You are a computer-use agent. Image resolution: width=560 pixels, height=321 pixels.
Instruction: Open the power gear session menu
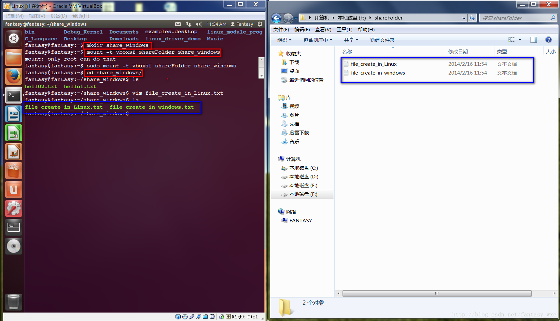coord(259,24)
